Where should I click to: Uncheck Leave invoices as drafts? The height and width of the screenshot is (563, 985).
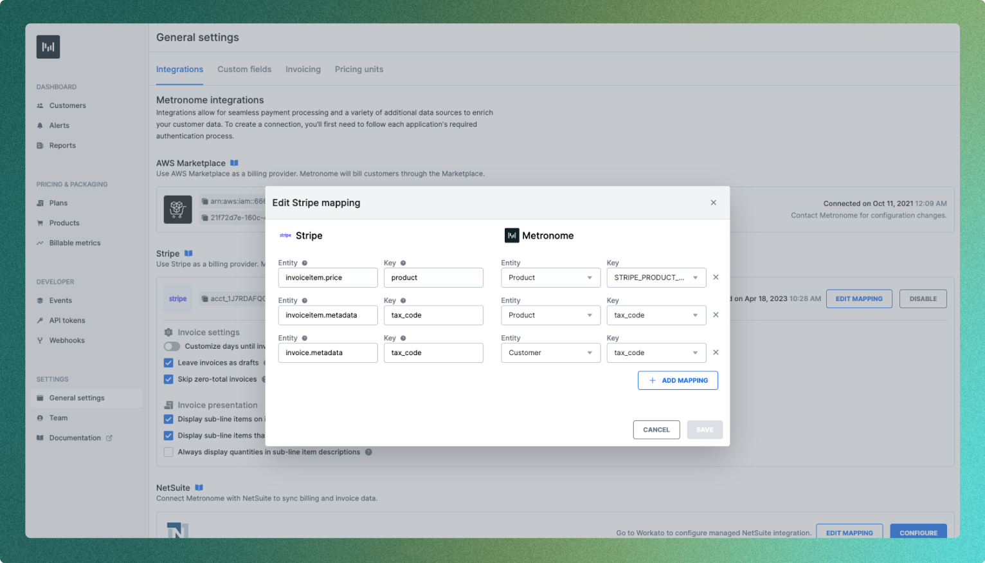tap(168, 363)
